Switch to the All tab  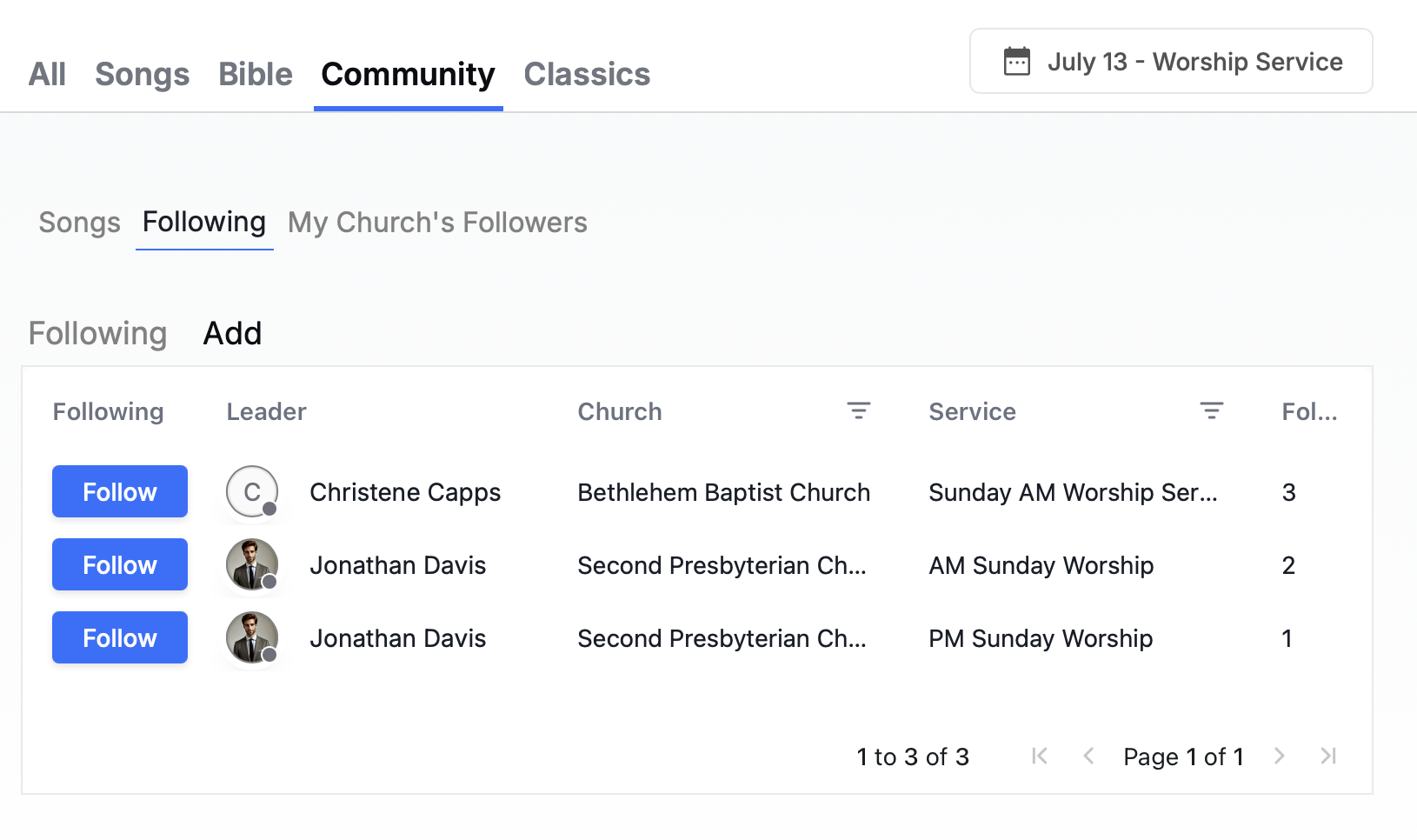(47, 75)
